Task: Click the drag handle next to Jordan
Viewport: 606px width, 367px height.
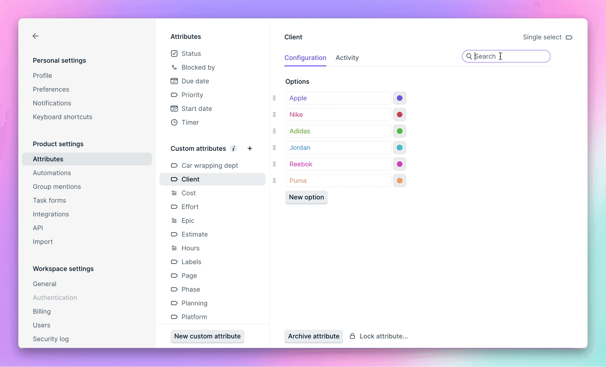Action: pos(274,148)
